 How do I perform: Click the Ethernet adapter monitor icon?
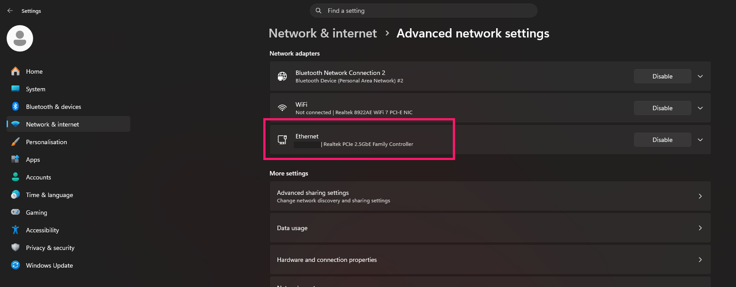(282, 140)
